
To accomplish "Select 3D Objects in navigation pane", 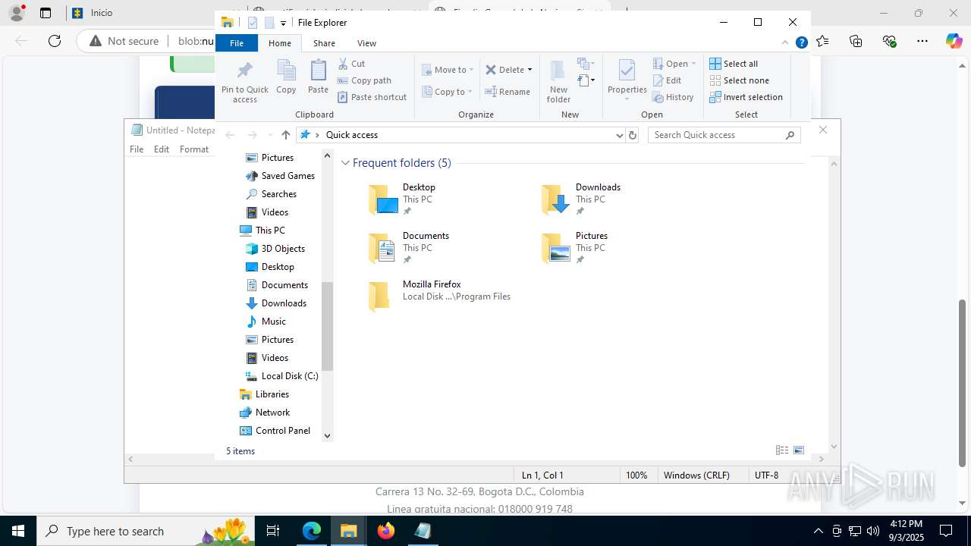I will [x=283, y=249].
